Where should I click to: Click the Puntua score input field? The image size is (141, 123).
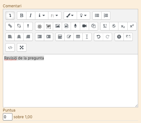tap(8, 117)
